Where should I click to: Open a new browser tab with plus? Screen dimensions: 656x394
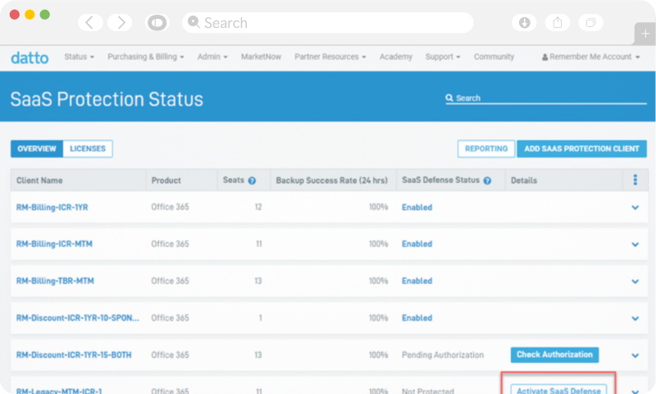click(x=645, y=34)
